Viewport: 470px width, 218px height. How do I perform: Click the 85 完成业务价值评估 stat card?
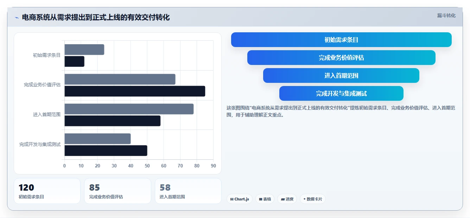click(118, 191)
